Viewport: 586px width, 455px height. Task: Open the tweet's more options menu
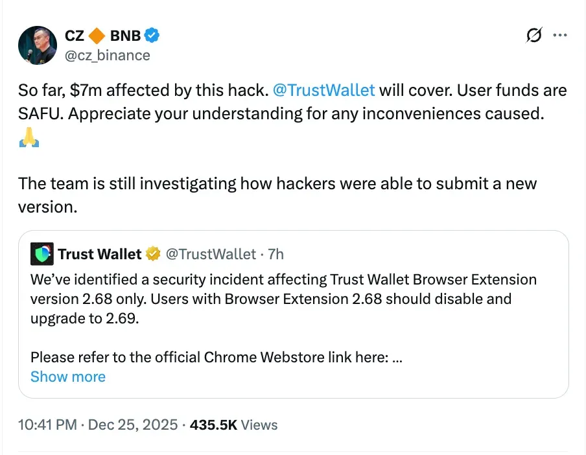coord(560,36)
